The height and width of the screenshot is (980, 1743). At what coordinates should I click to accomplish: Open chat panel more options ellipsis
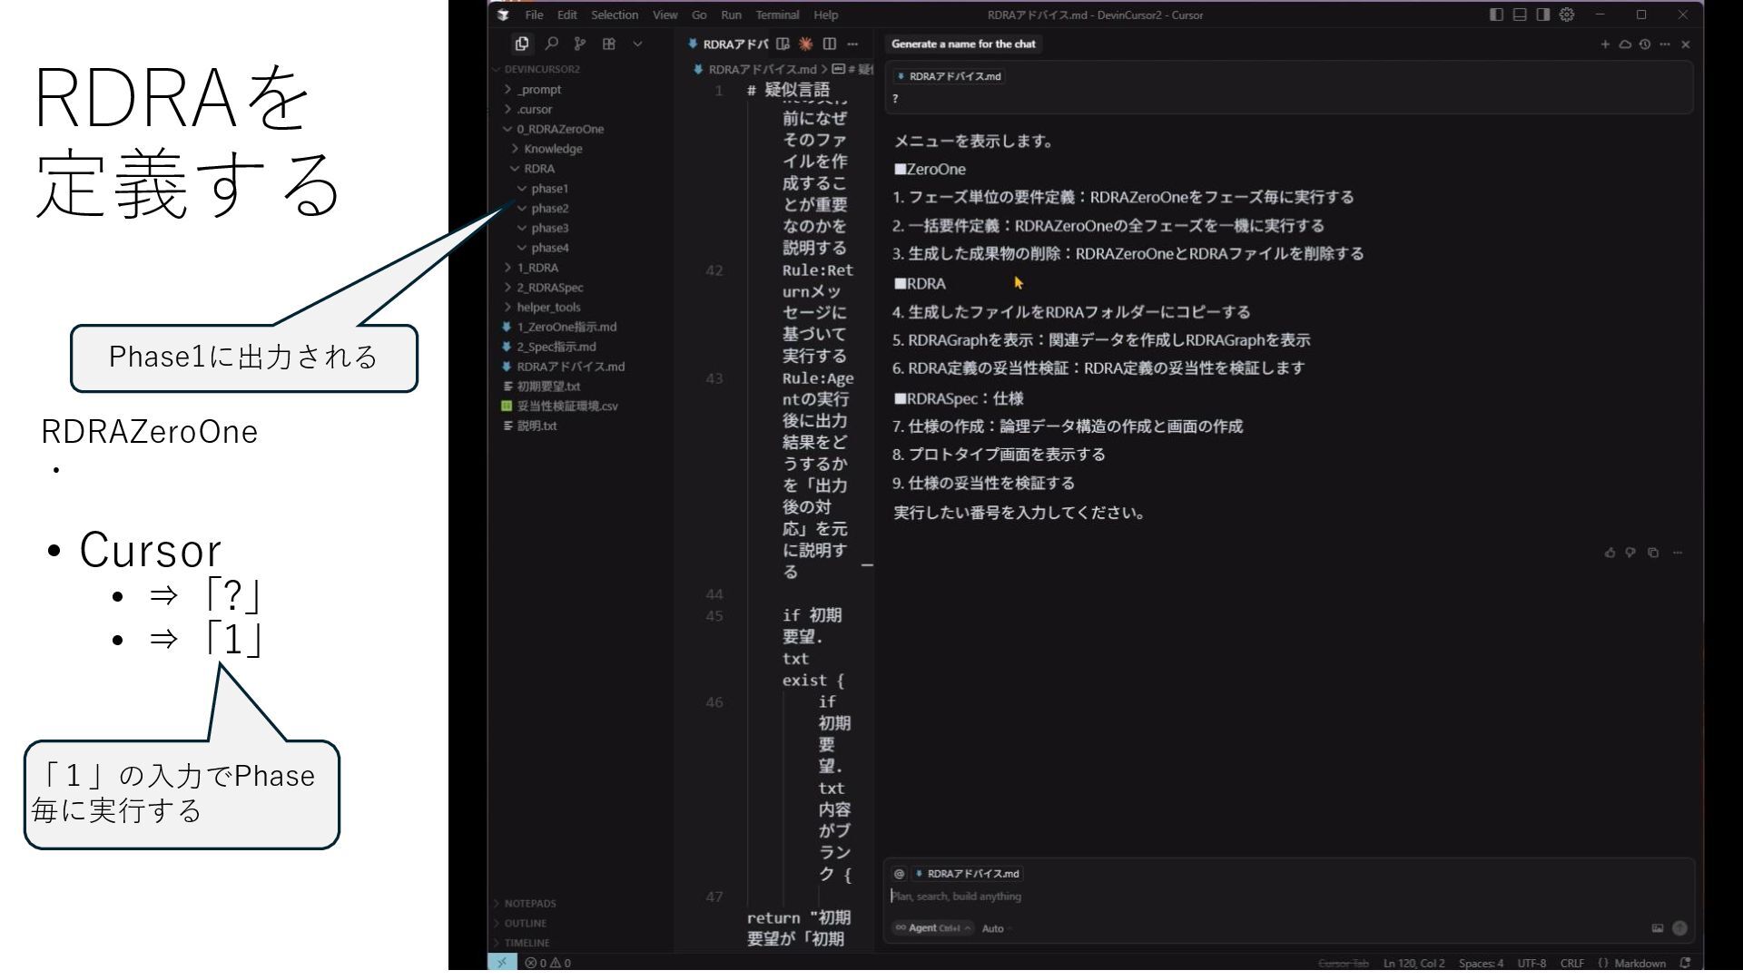click(1665, 44)
